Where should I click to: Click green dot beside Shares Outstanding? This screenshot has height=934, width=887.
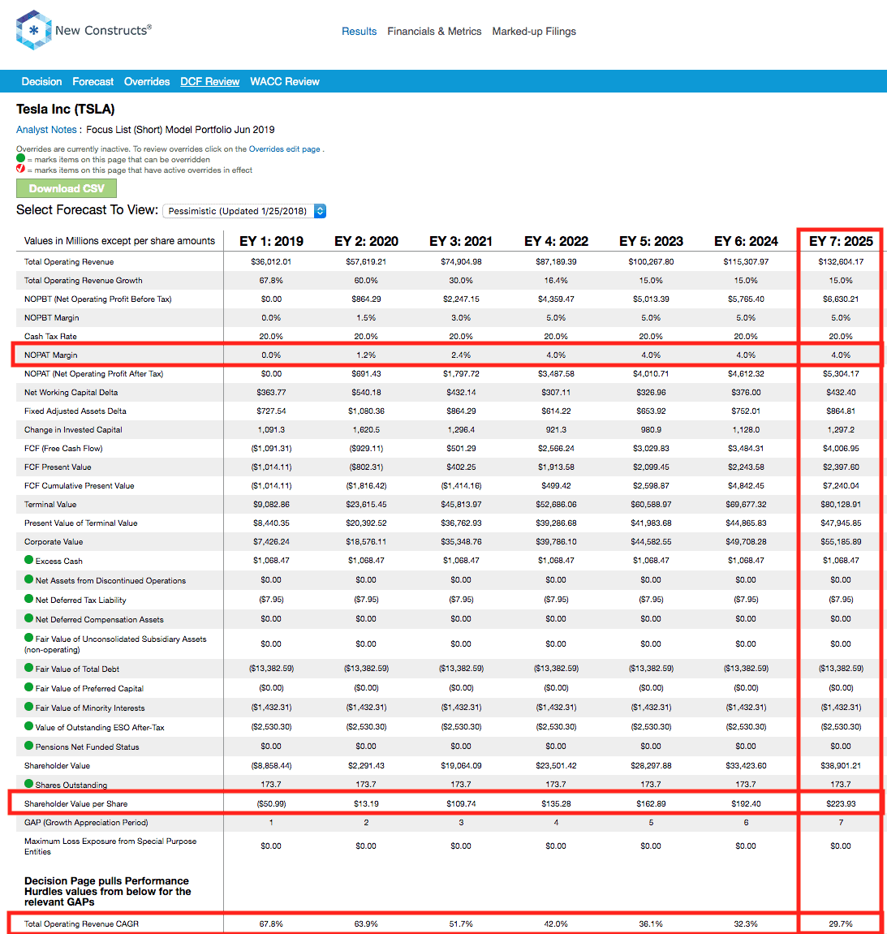point(28,784)
